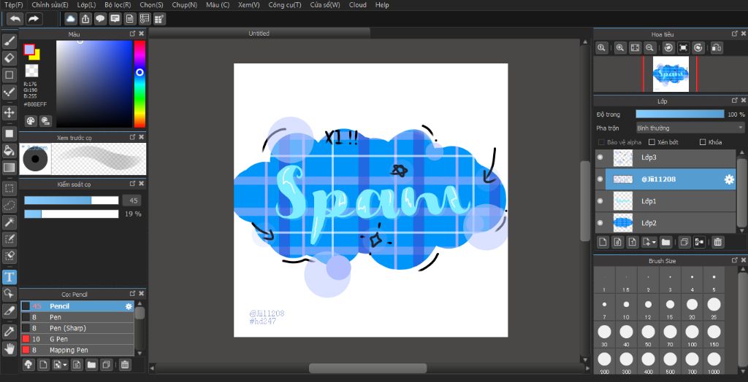Screen dimensions: 748x382
Task: Select the Mapping Pen brush
Action: point(77,350)
